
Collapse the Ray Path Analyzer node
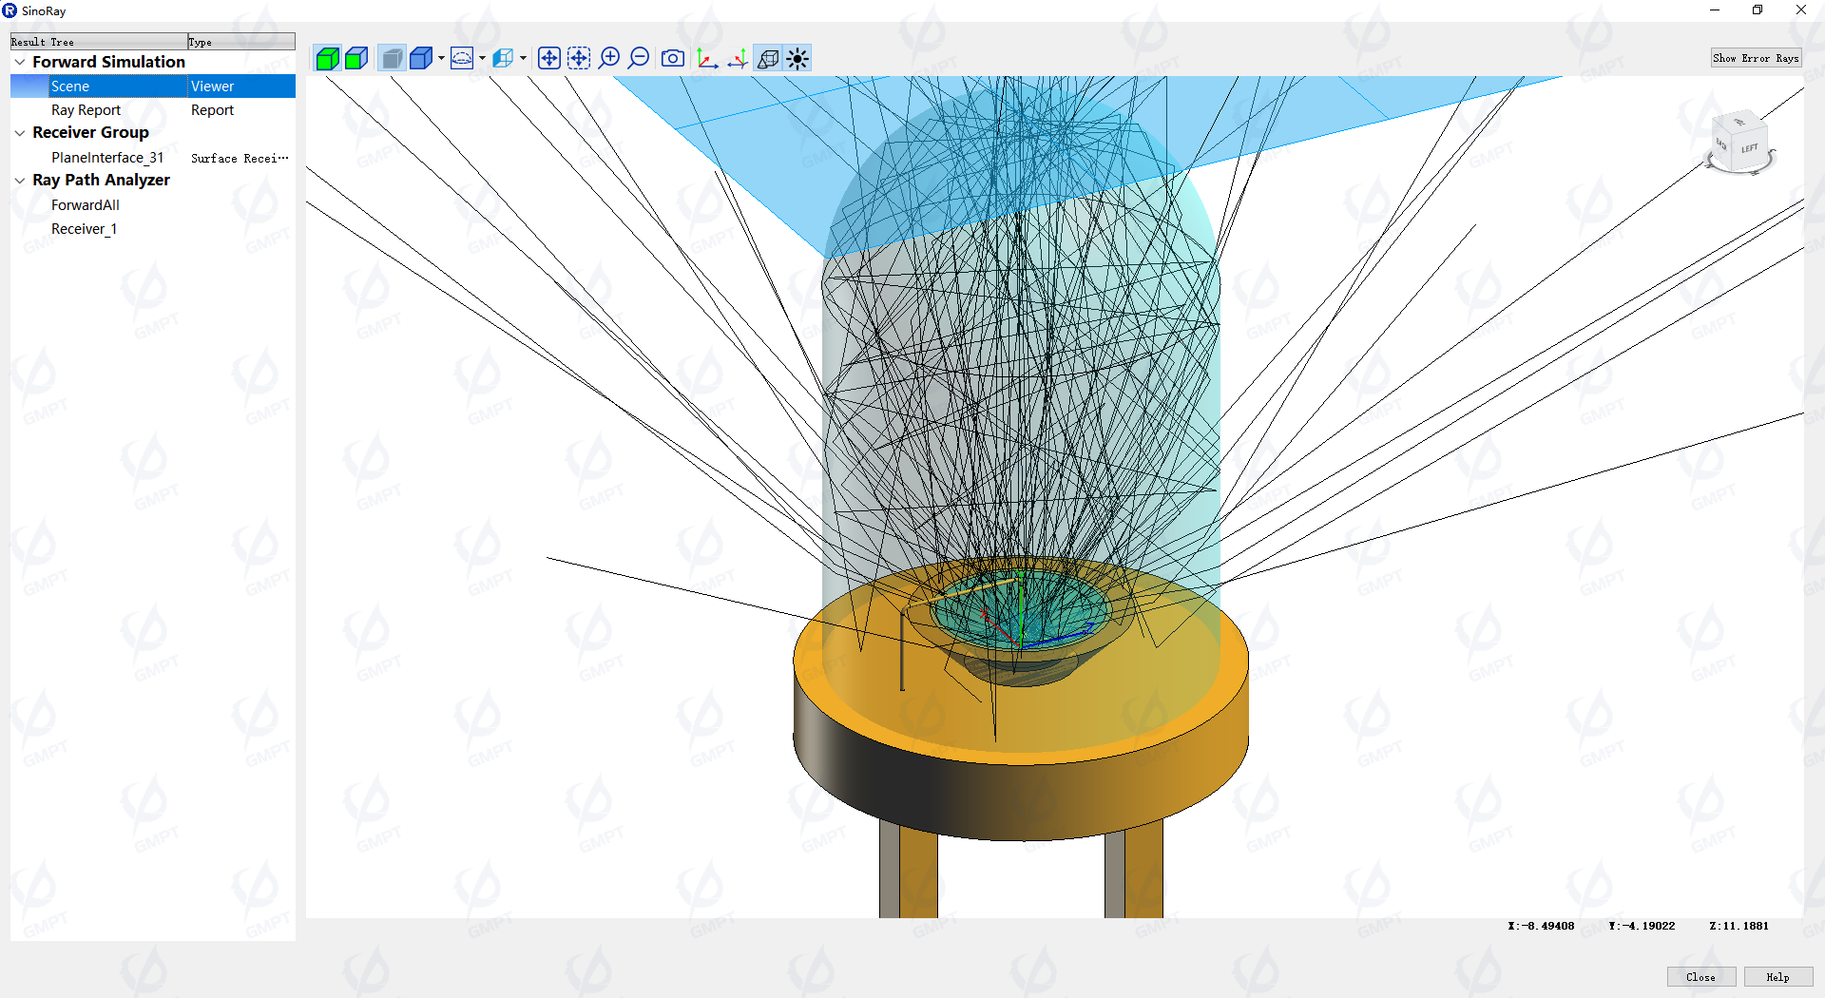point(20,181)
